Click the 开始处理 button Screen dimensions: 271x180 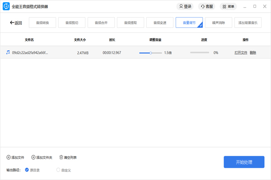tap(244, 162)
